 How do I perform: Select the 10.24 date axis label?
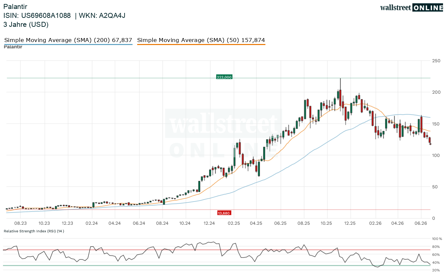pos(185,223)
